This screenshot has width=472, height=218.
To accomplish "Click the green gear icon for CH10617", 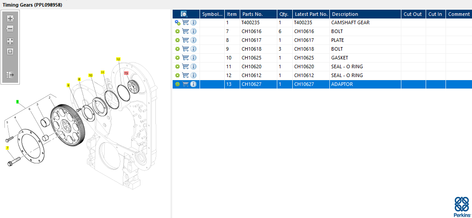I will point(177,40).
